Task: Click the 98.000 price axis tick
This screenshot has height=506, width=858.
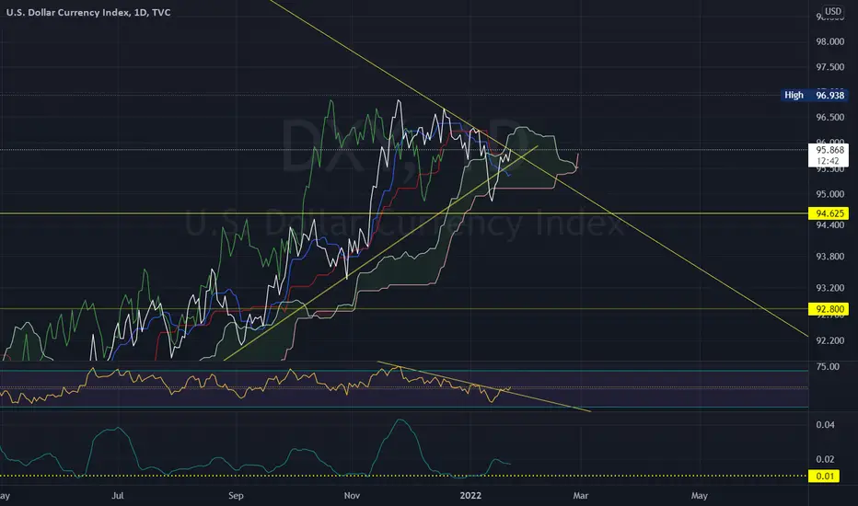Action: 829,41
